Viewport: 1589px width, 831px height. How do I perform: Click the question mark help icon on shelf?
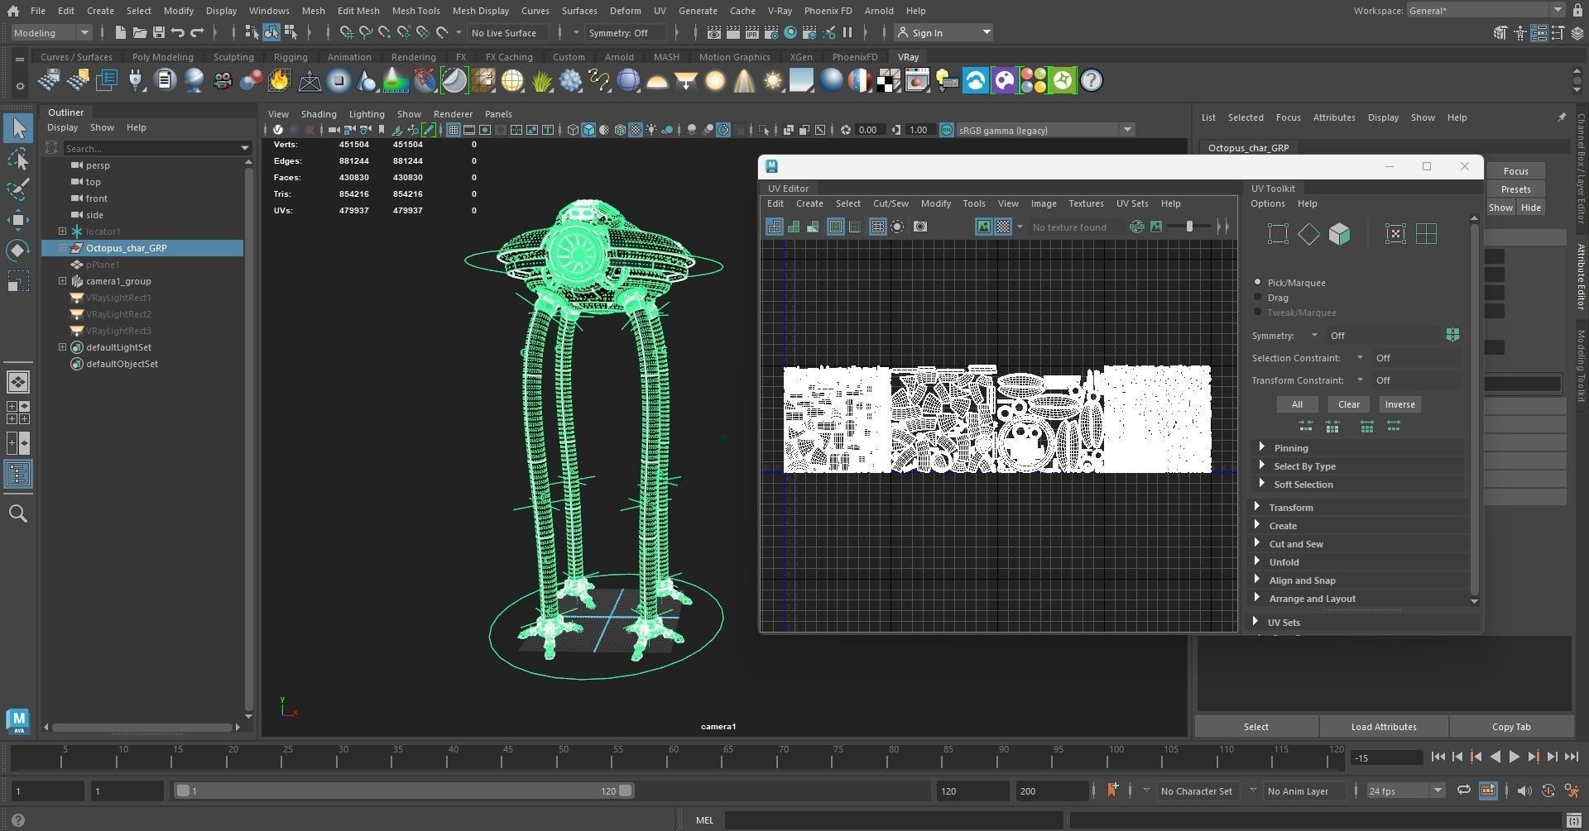[x=1092, y=80]
